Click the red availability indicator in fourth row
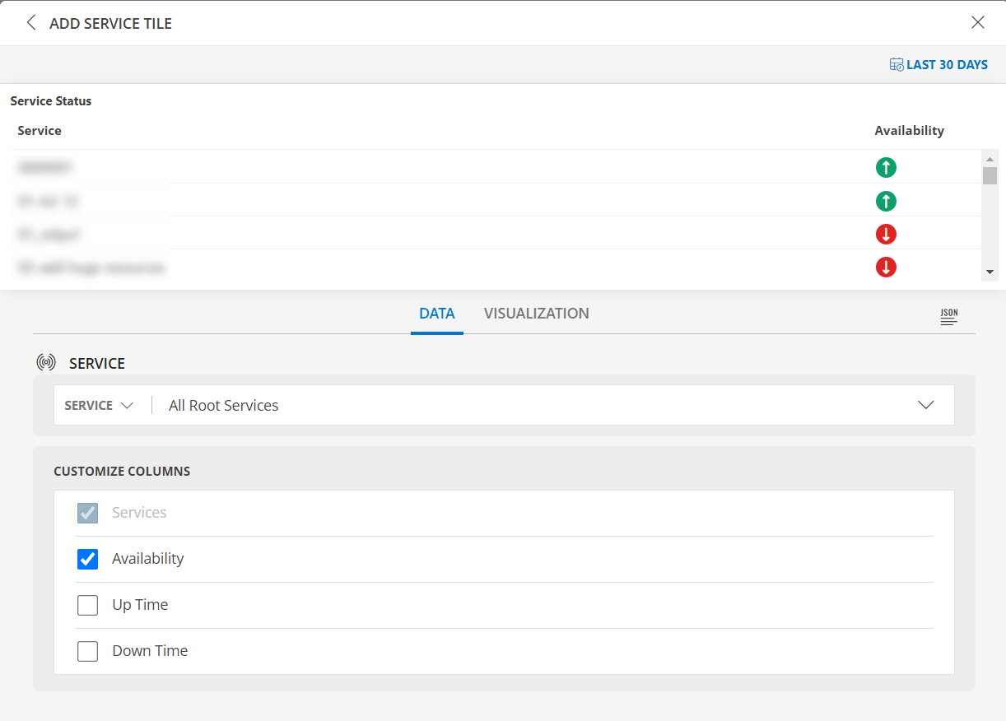 click(x=886, y=267)
